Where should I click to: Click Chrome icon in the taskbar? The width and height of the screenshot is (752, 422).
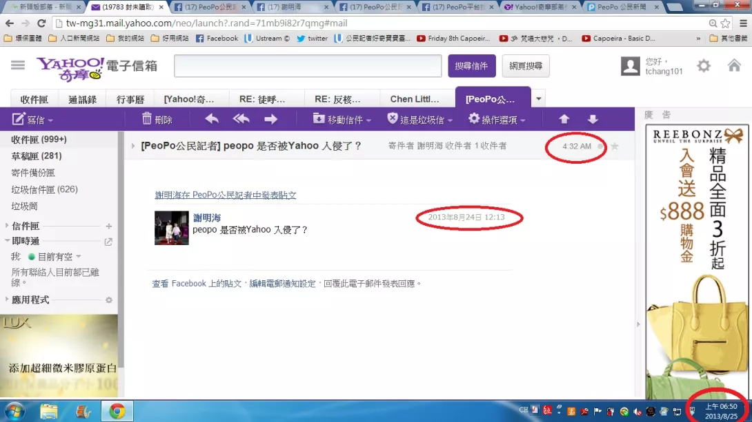point(117,411)
